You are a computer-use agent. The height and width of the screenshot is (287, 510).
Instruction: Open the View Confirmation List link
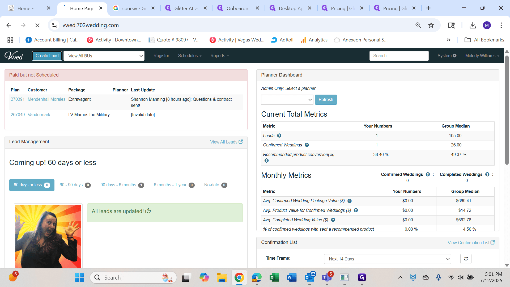(x=471, y=243)
